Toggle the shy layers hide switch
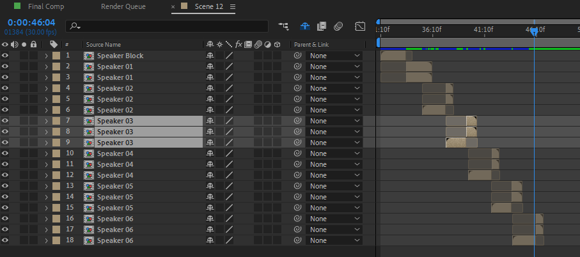580x257 pixels. pyautogui.click(x=305, y=26)
